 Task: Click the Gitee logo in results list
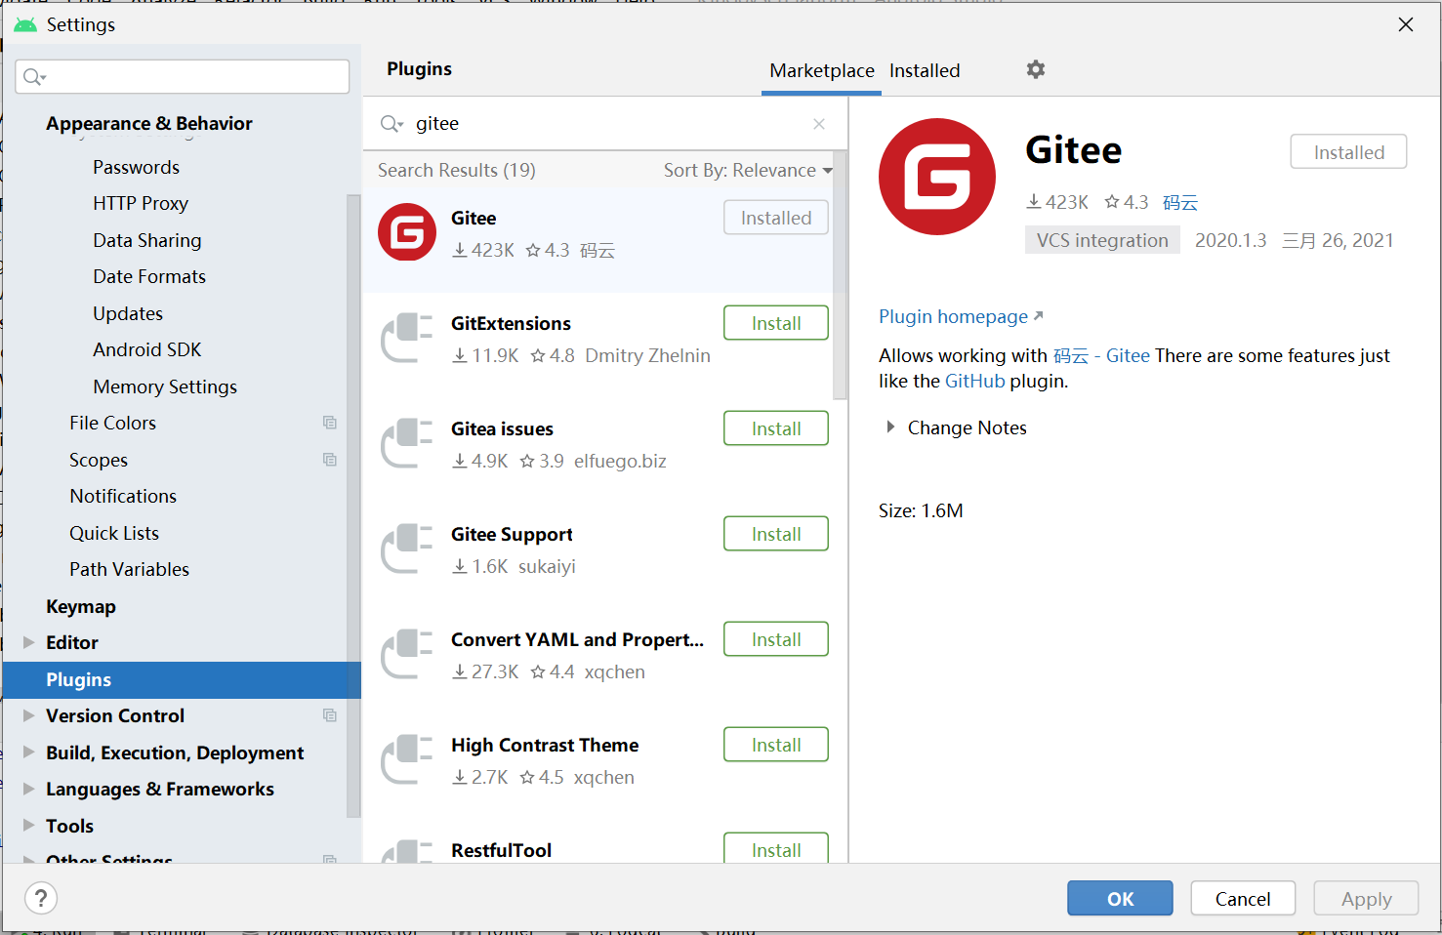(407, 232)
